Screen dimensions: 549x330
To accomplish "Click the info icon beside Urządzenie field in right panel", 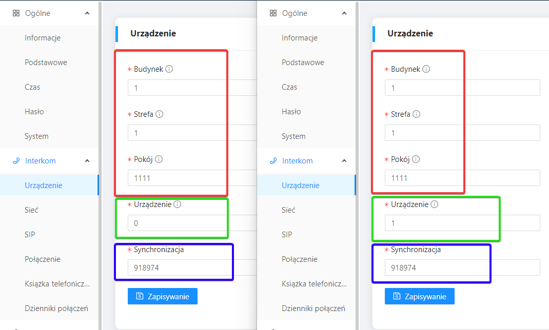I will 434,204.
